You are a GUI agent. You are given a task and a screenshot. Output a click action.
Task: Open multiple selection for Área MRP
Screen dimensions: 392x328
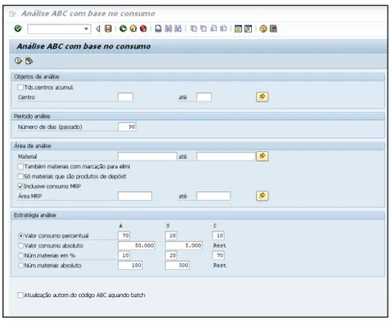262,196
